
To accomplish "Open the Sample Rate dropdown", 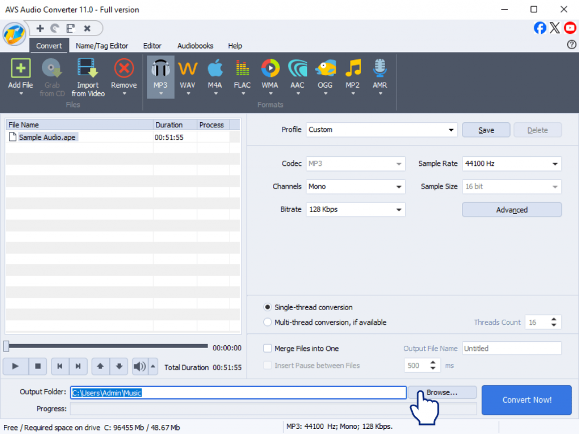I will coord(512,164).
